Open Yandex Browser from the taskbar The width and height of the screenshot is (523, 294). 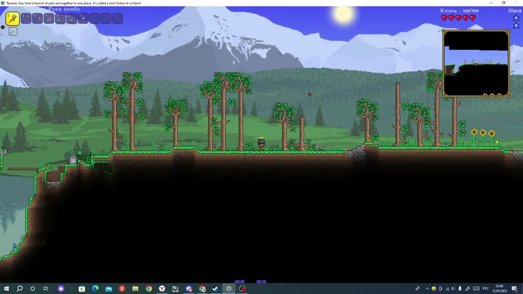pos(162,289)
